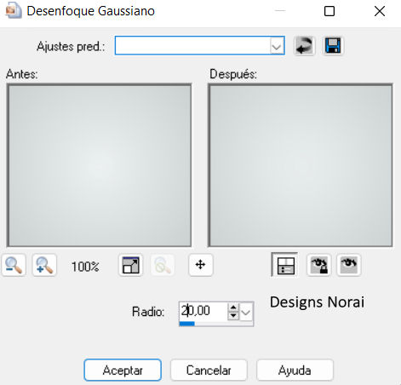Reset settings to default arrow icon

(304, 46)
